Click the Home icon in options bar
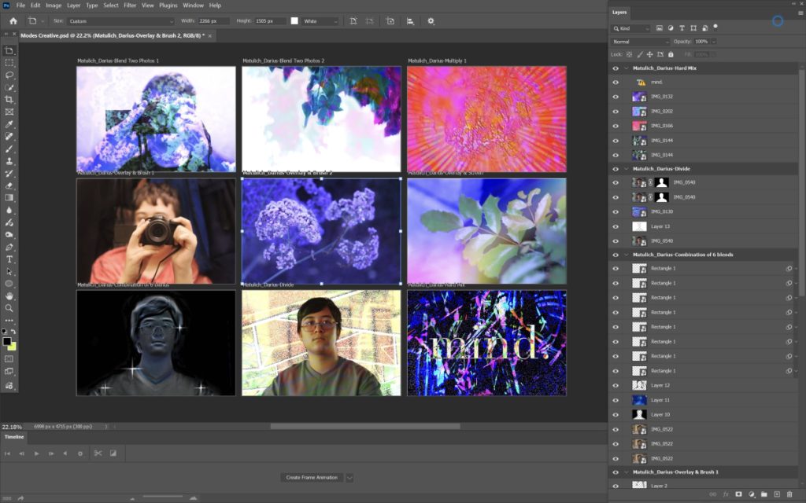Image resolution: width=806 pixels, height=503 pixels. [x=13, y=21]
